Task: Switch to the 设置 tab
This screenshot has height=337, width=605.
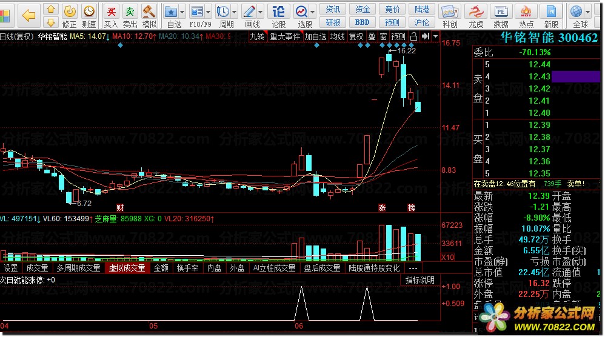Action: click(x=10, y=268)
